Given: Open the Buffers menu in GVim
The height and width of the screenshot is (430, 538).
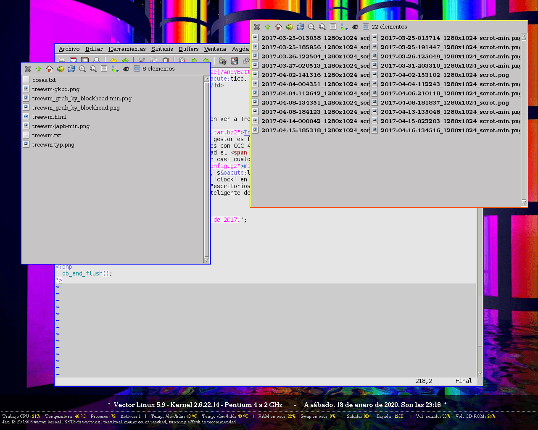Looking at the screenshot, I should (188, 49).
